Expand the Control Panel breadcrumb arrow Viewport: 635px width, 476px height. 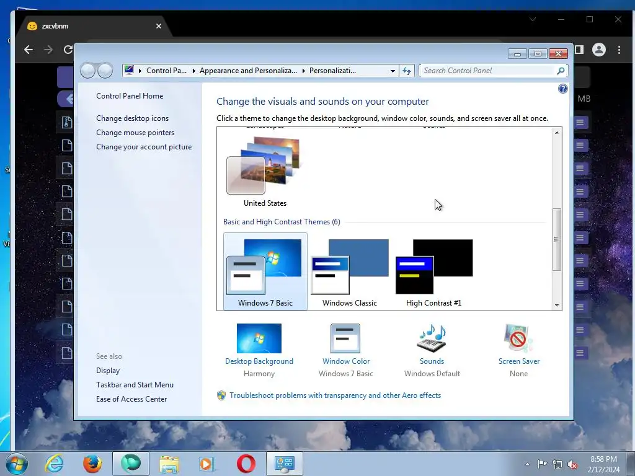tap(193, 71)
